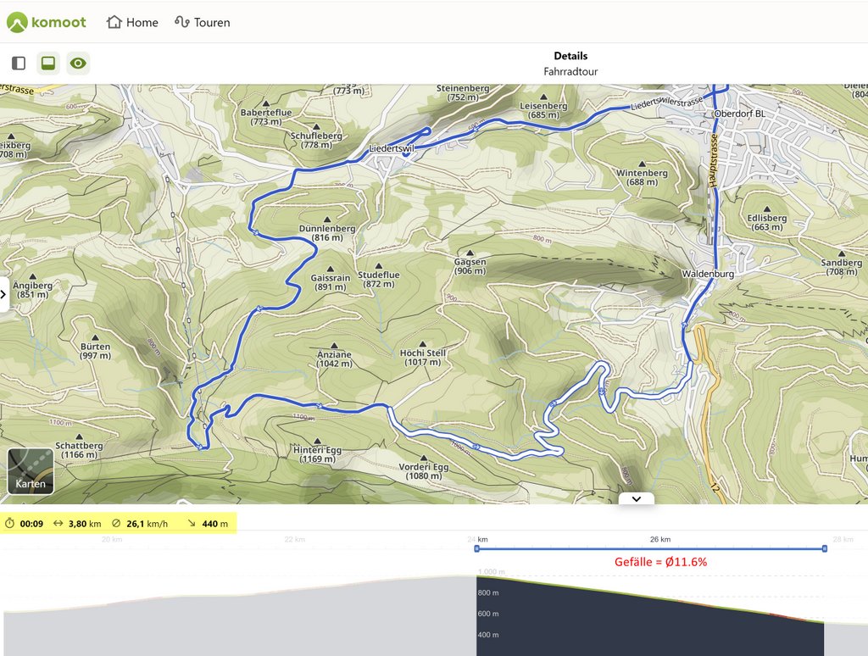Select the right elevation range handle

[x=824, y=548]
